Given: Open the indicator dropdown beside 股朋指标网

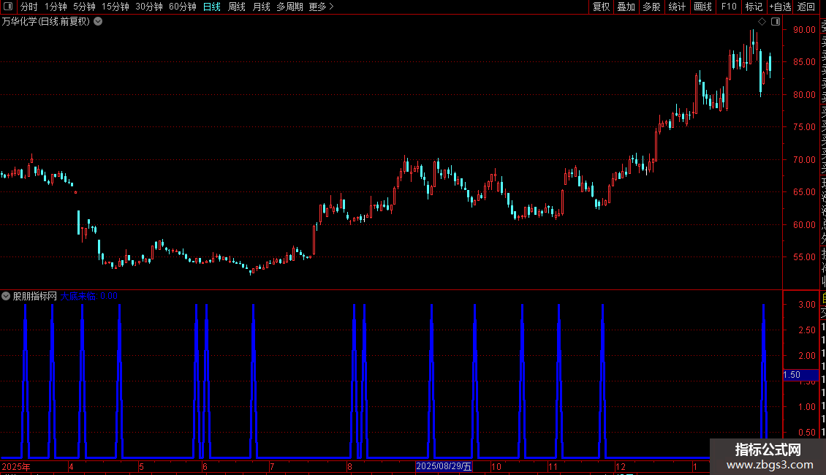Looking at the screenshot, I should [x=6, y=296].
